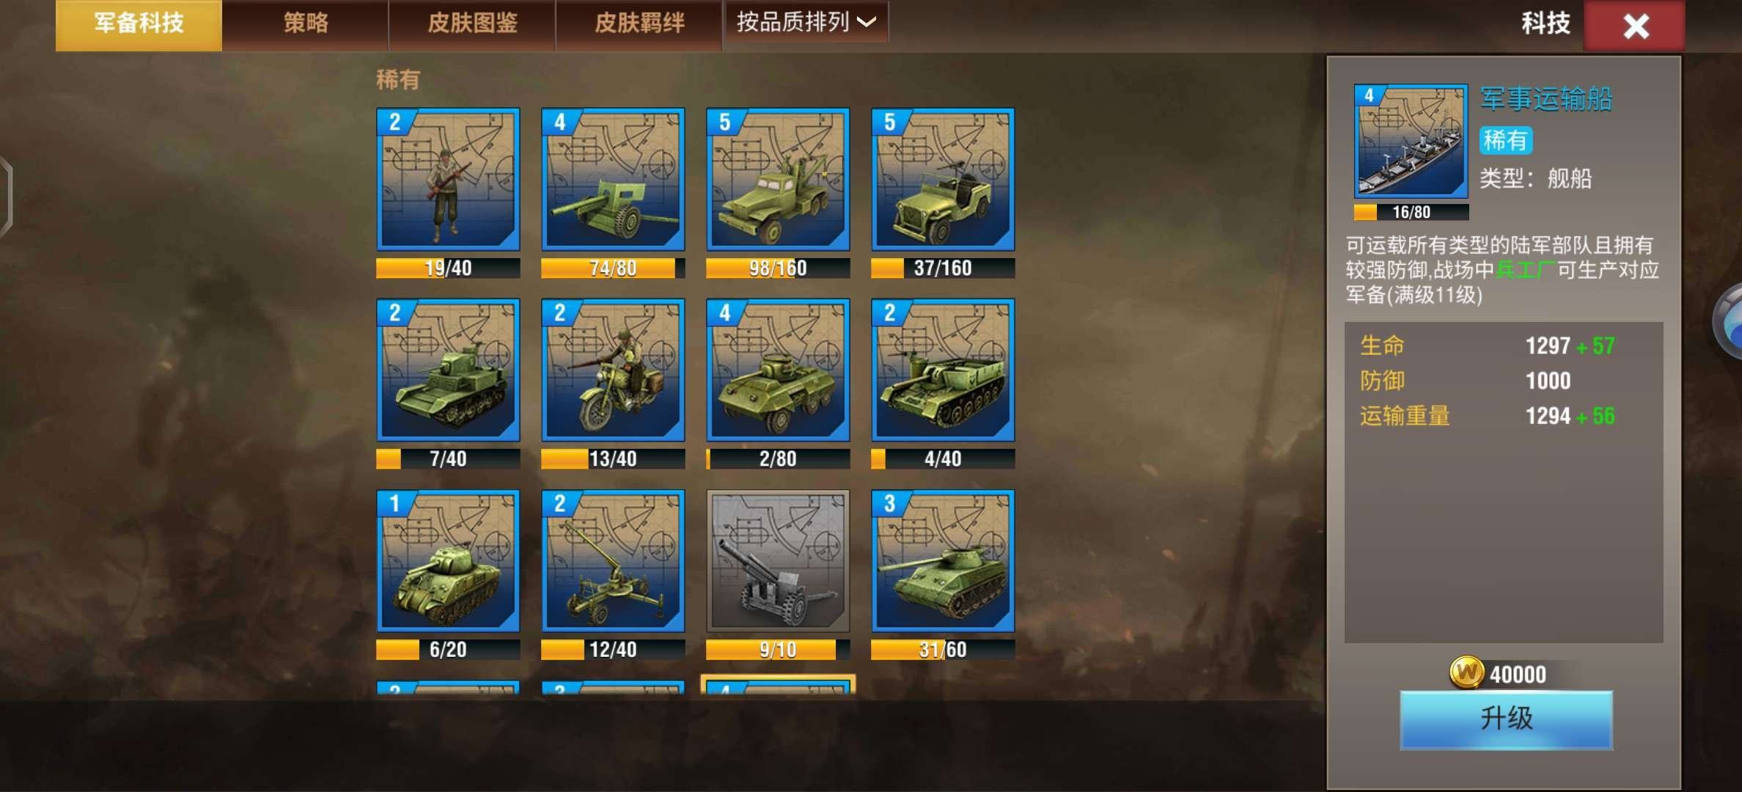Click the 军事运输船 ship thumbnail

[x=1411, y=141]
